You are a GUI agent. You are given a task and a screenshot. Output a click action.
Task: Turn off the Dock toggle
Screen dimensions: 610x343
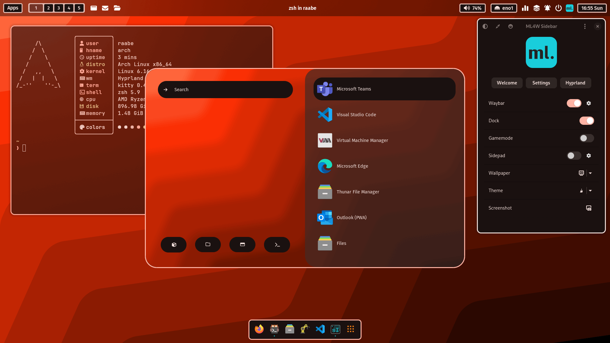coord(586,121)
